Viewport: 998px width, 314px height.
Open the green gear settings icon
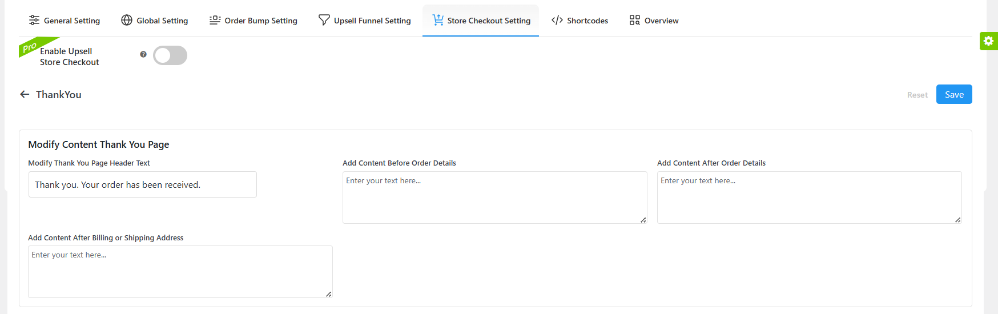click(x=989, y=41)
